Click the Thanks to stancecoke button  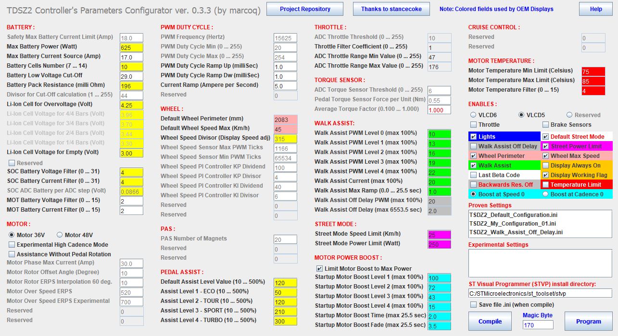(391, 9)
